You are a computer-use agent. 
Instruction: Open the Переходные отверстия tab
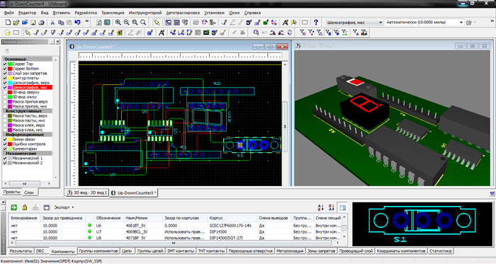pyautogui.click(x=251, y=251)
